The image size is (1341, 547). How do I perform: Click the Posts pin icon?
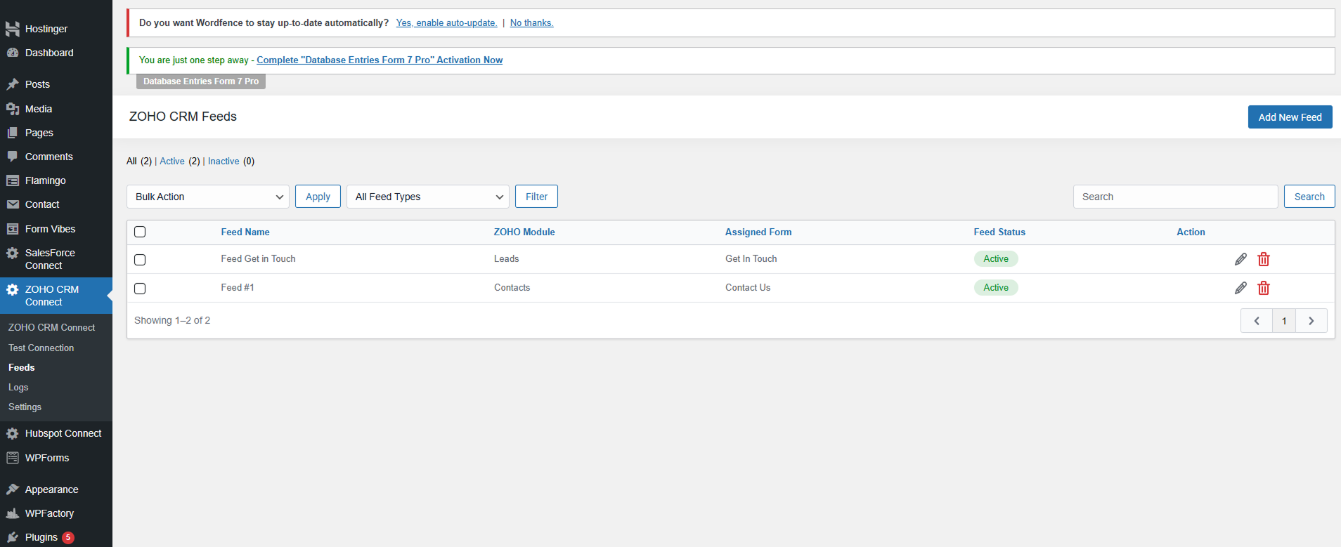point(13,84)
